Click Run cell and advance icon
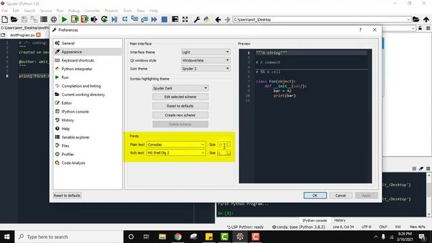 click(x=84, y=20)
